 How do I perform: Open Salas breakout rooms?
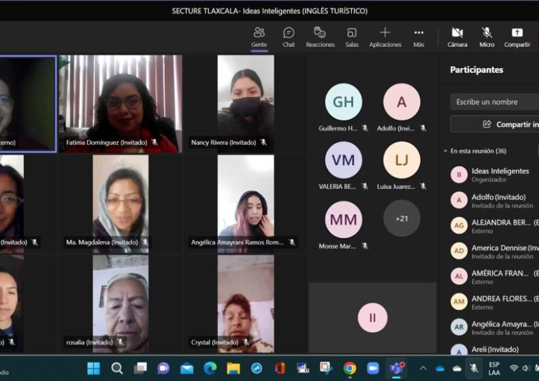[352, 37]
